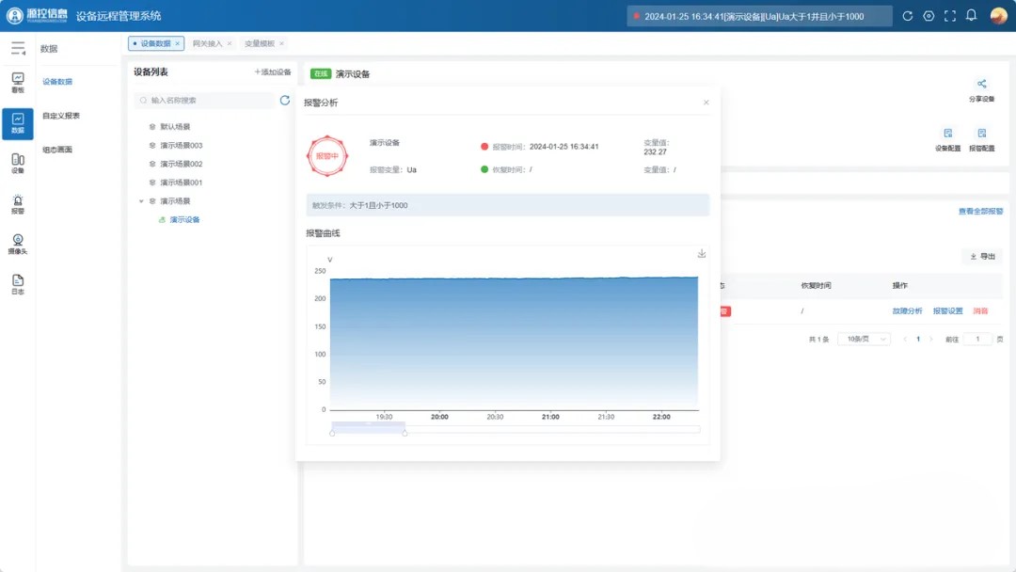The image size is (1016, 572).
Task: Click the 恢复时间 column header
Action: coord(816,285)
